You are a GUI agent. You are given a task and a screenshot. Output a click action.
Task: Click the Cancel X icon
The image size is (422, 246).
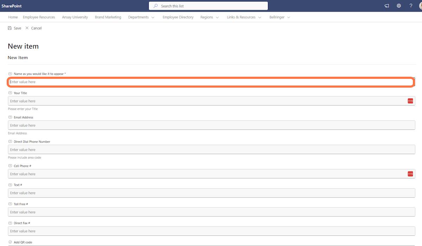click(x=27, y=28)
